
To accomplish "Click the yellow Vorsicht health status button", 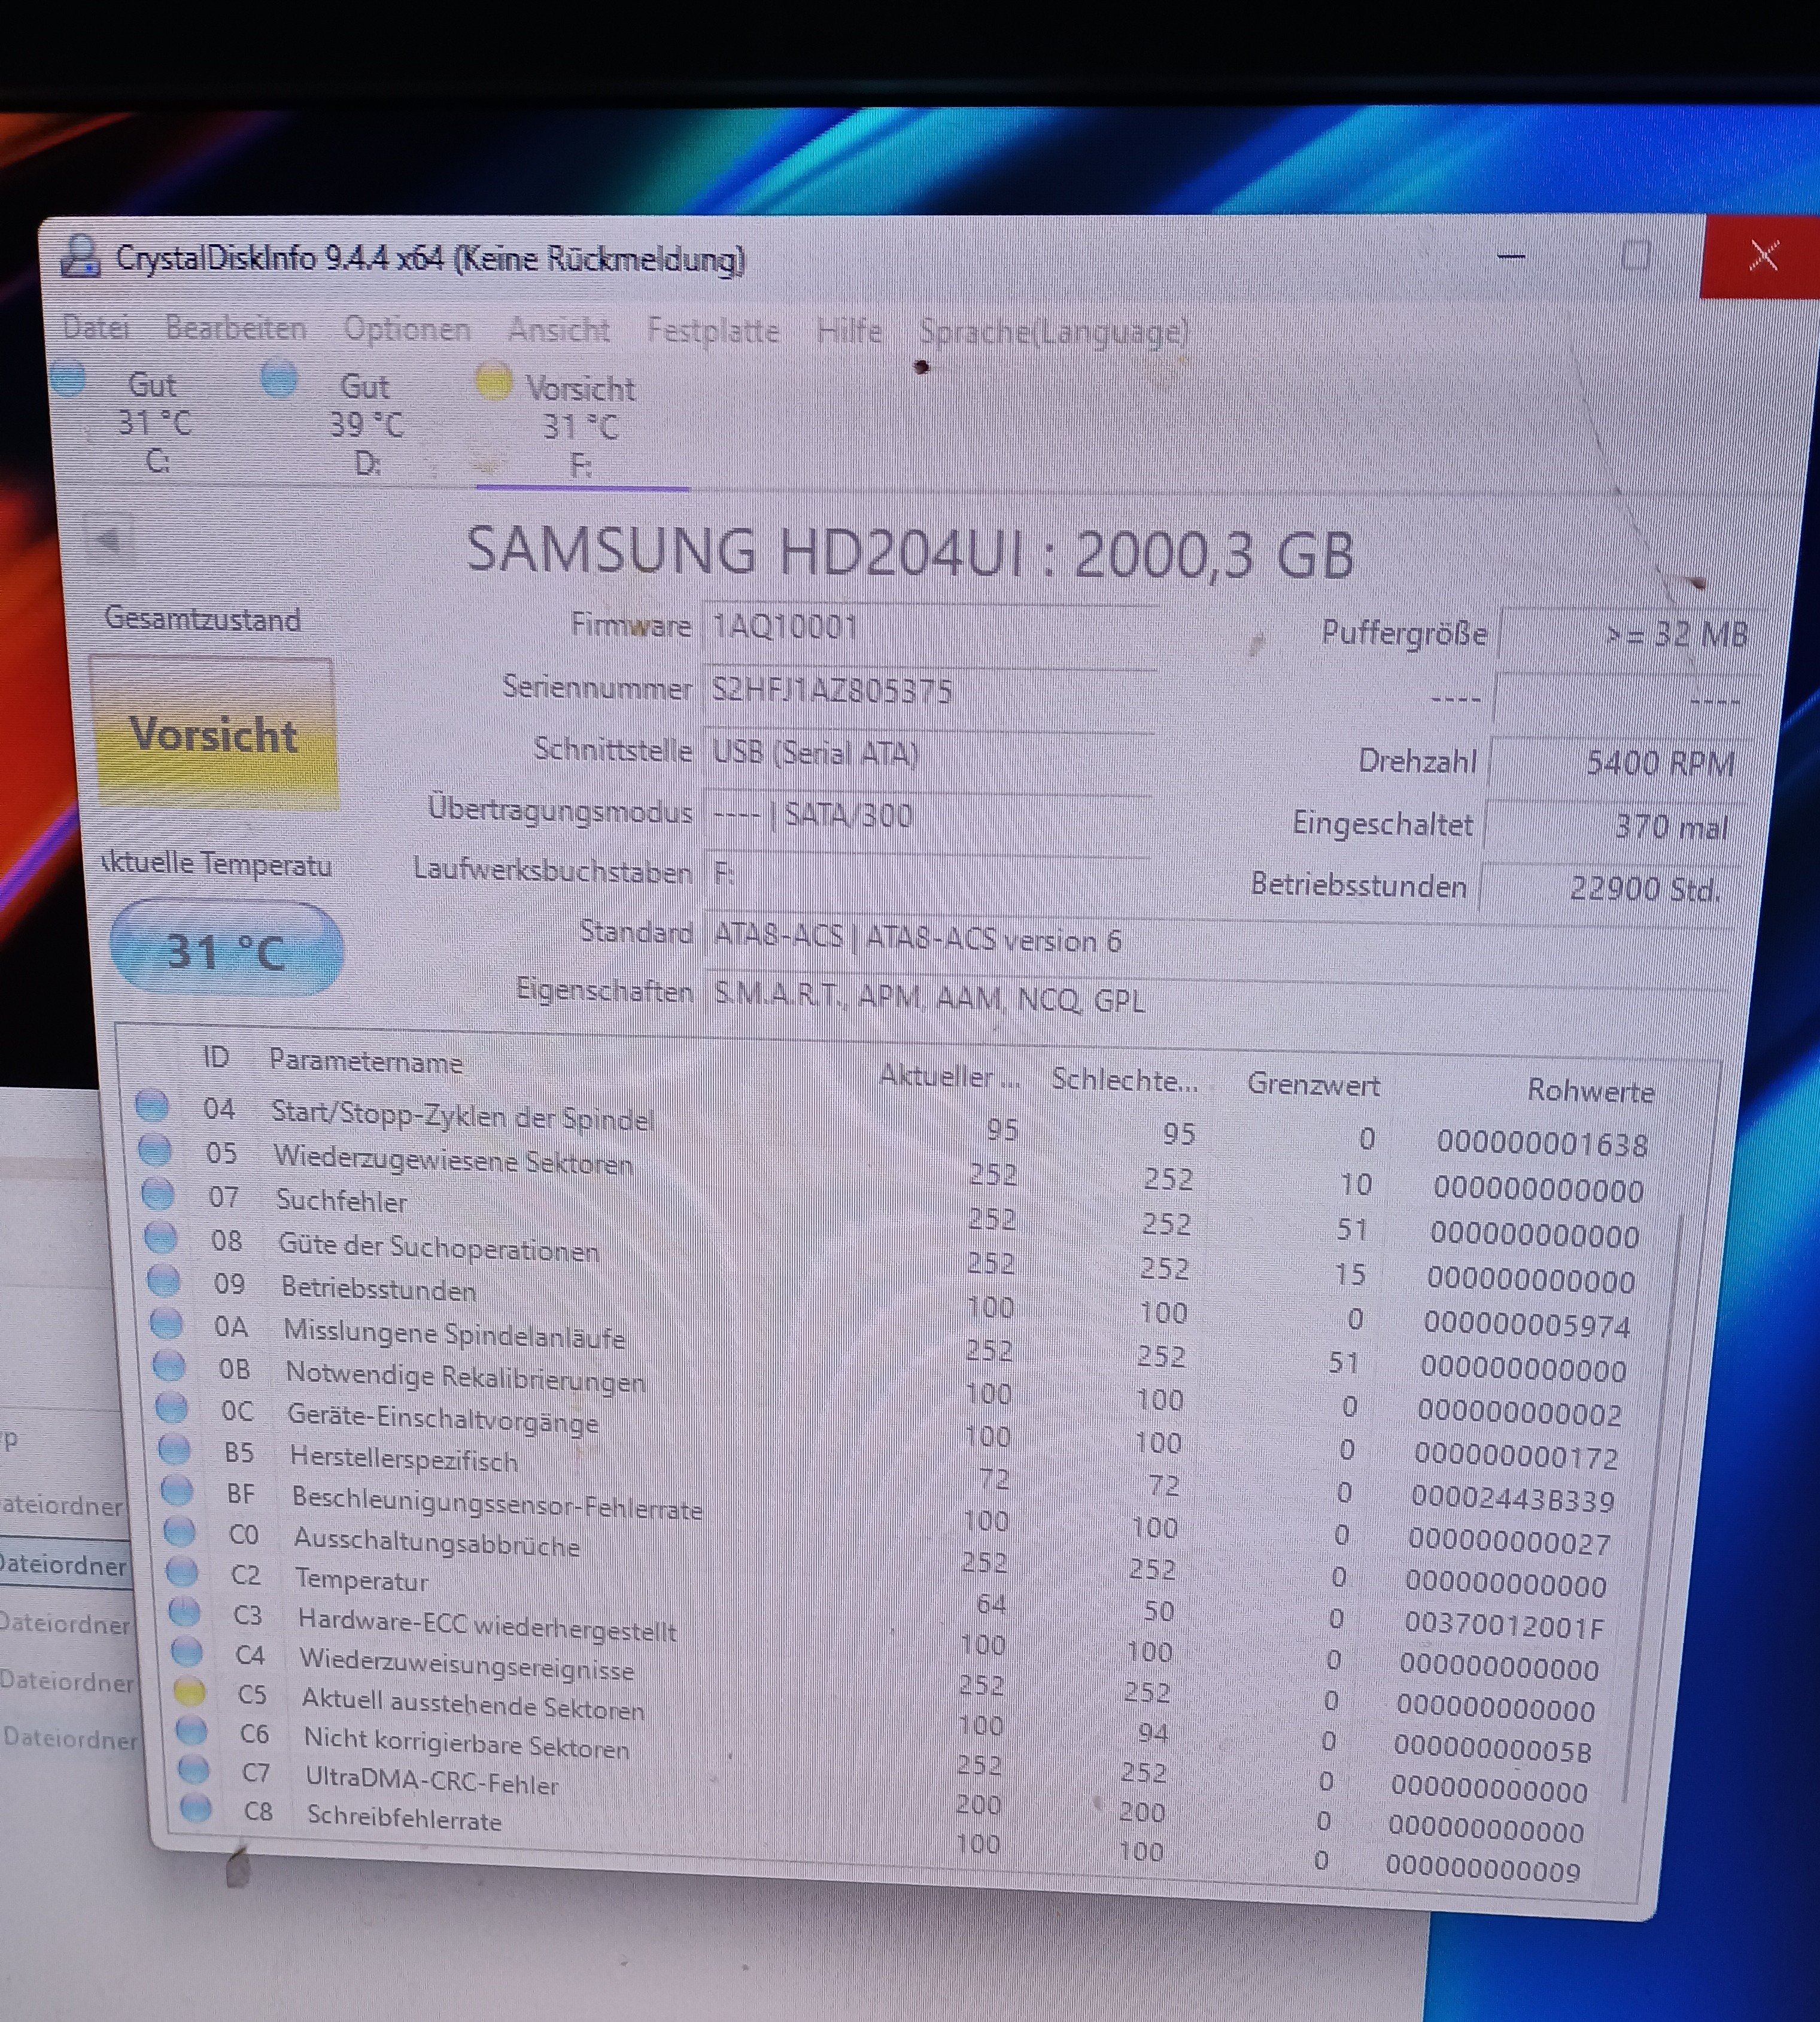I will [214, 734].
